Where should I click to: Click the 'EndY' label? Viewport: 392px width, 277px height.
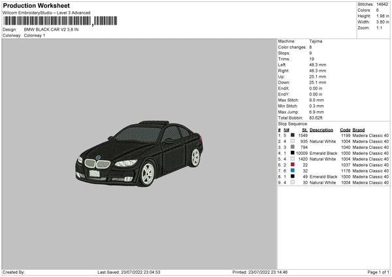[x=284, y=94]
